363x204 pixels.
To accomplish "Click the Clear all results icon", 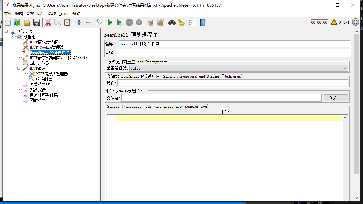I will point(160,23).
